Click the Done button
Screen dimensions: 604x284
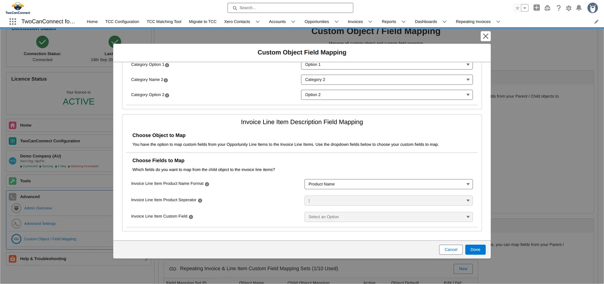475,250
